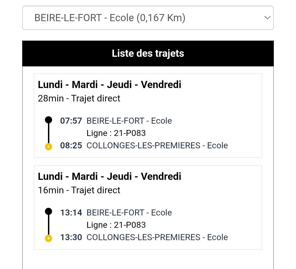Click the vertical route line of the morning trip

click(49, 133)
